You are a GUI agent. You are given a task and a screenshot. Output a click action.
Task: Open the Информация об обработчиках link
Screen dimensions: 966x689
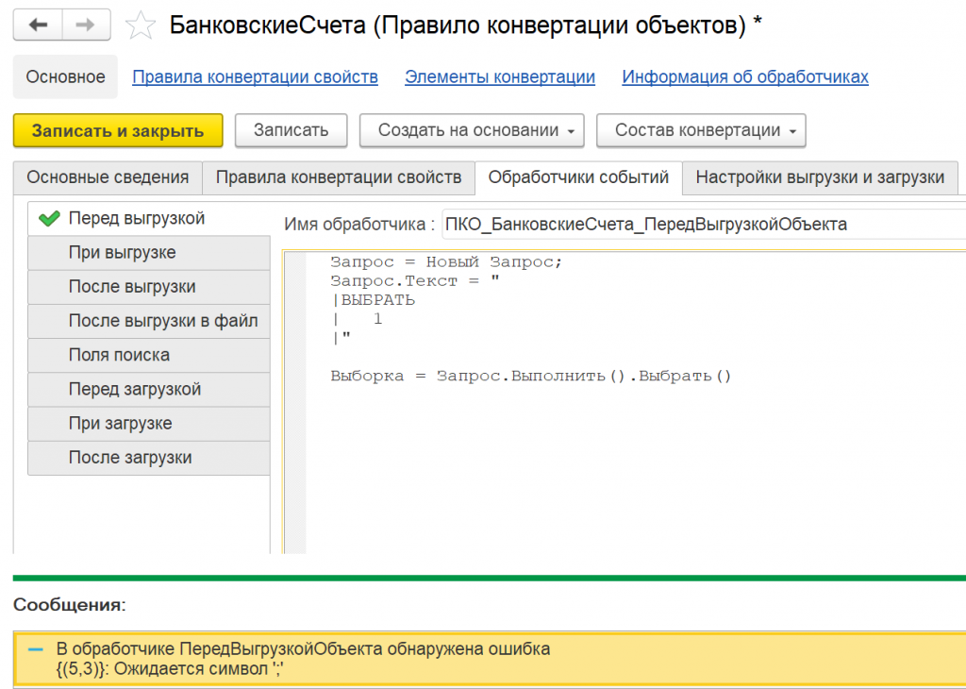click(x=745, y=77)
